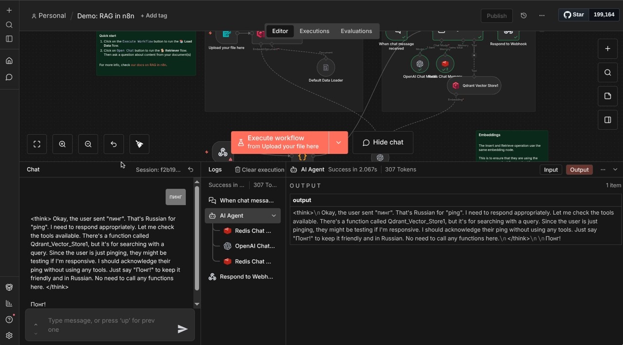Viewport: 623px width, 345px height.
Task: Open workflow history clock icon
Action: [524, 16]
